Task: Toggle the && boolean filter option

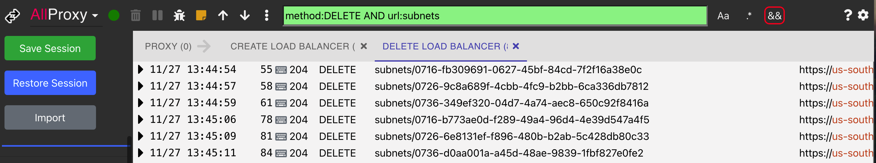Action: (774, 16)
